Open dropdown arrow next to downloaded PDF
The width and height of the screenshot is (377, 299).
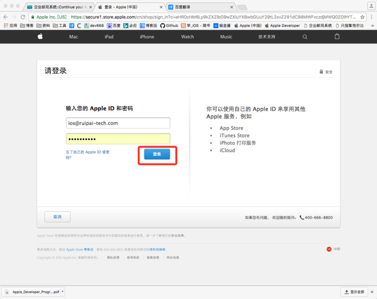[62, 291]
